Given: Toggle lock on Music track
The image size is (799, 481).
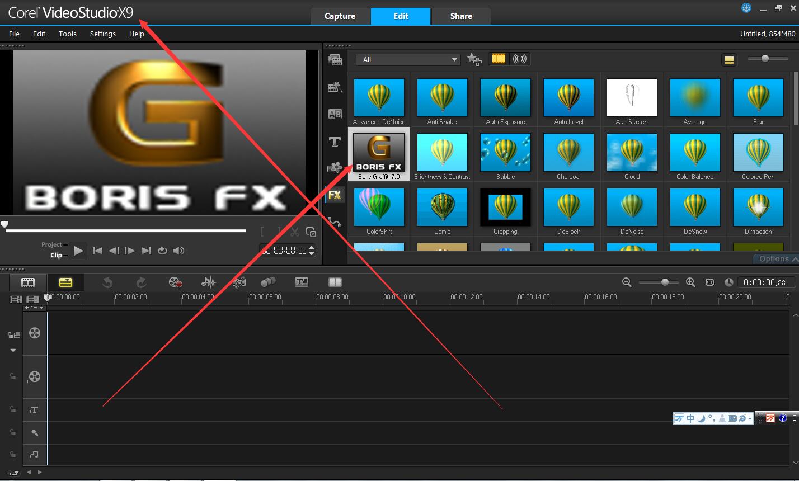Looking at the screenshot, I should [x=12, y=454].
